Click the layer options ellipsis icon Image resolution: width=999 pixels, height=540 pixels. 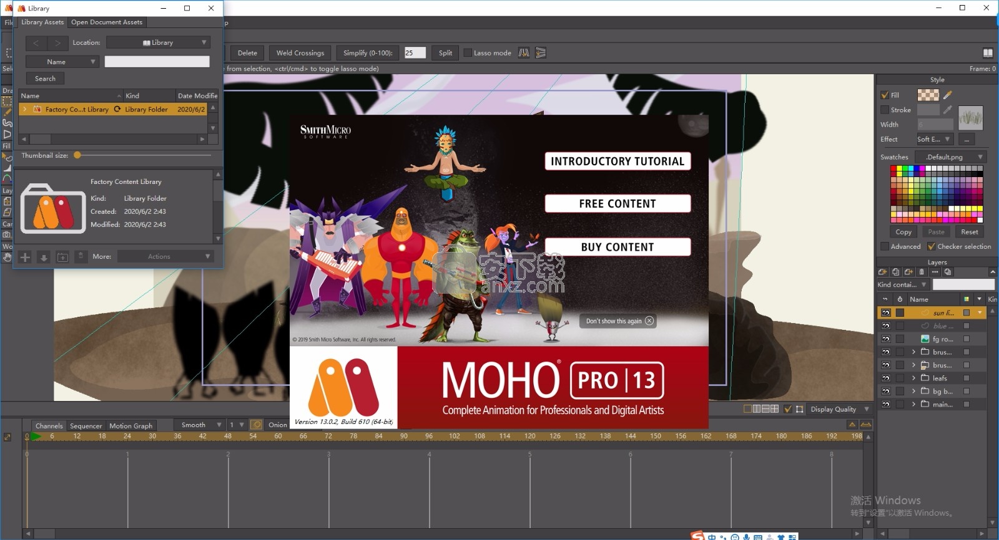(x=935, y=272)
